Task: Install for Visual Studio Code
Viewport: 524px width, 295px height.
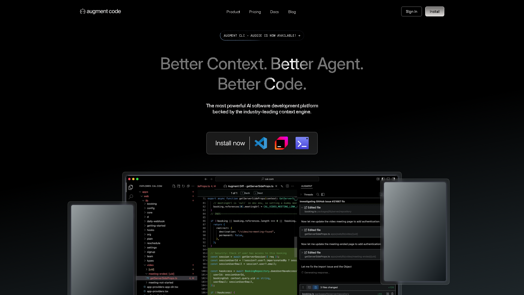Action: pyautogui.click(x=261, y=143)
